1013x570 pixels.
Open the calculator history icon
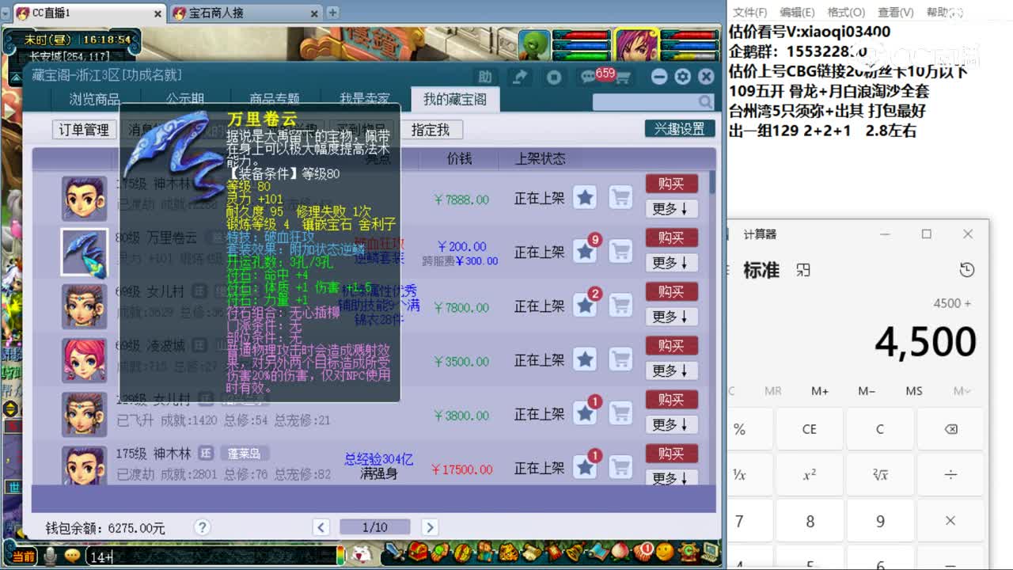point(967,270)
